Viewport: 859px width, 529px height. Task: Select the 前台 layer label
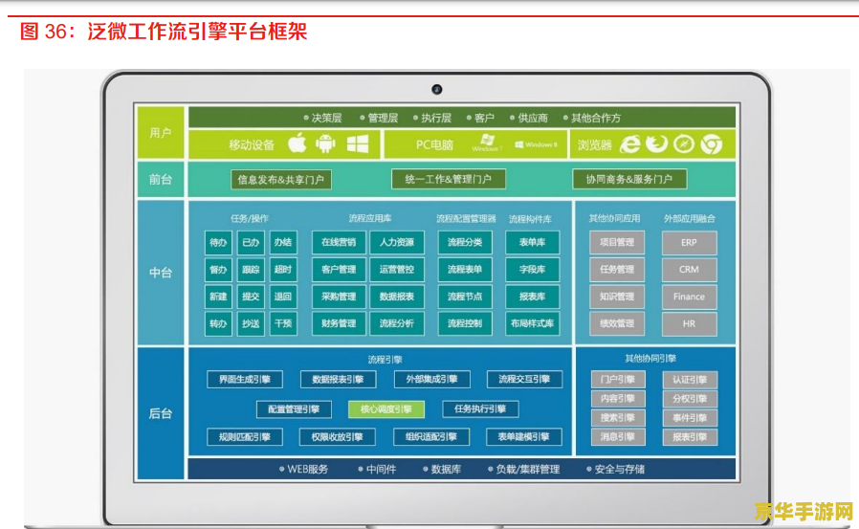161,179
